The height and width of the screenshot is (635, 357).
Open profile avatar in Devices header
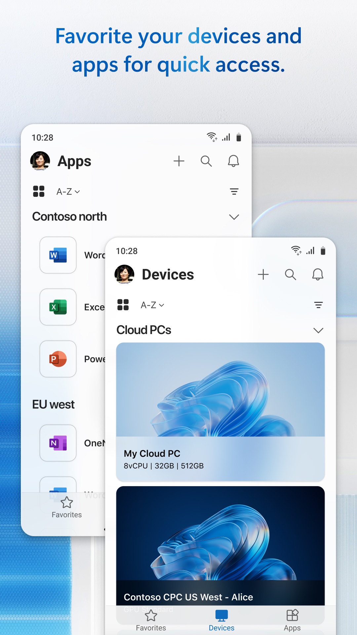(124, 275)
